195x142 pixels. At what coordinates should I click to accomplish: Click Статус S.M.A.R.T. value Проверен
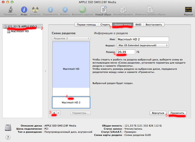coord(130,132)
